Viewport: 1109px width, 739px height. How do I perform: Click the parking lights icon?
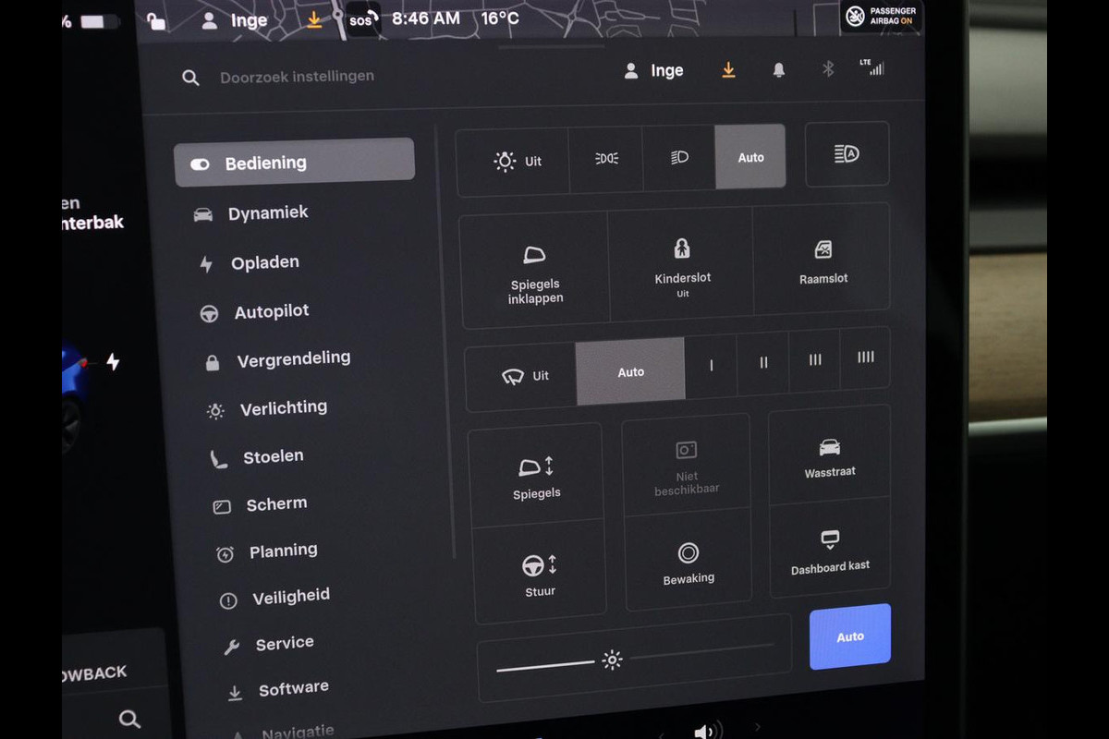click(x=606, y=159)
